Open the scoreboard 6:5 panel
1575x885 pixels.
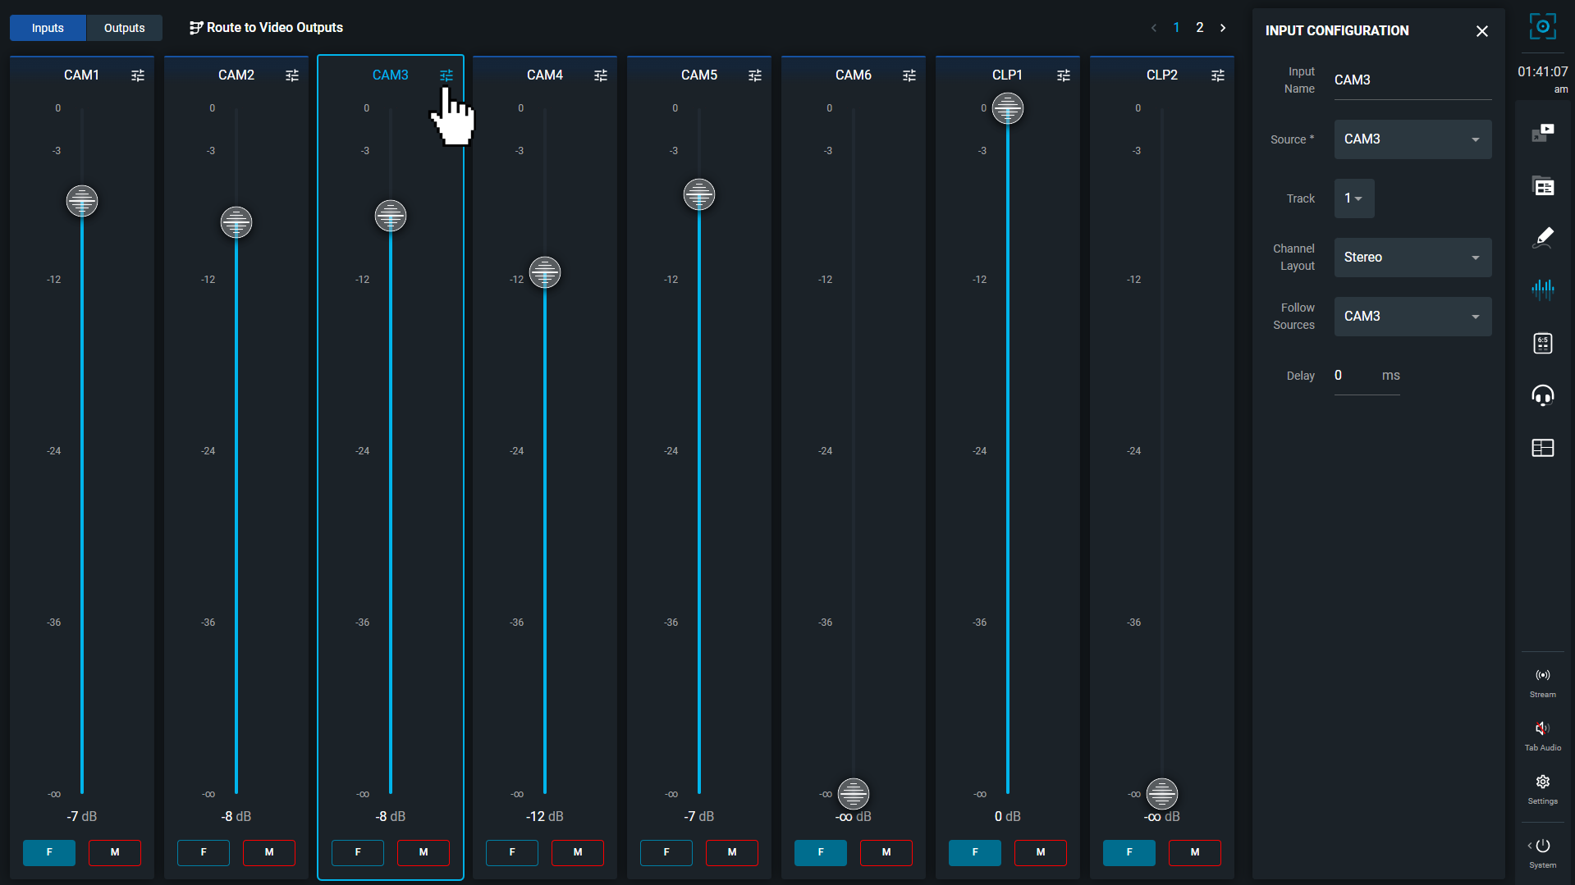tap(1543, 344)
